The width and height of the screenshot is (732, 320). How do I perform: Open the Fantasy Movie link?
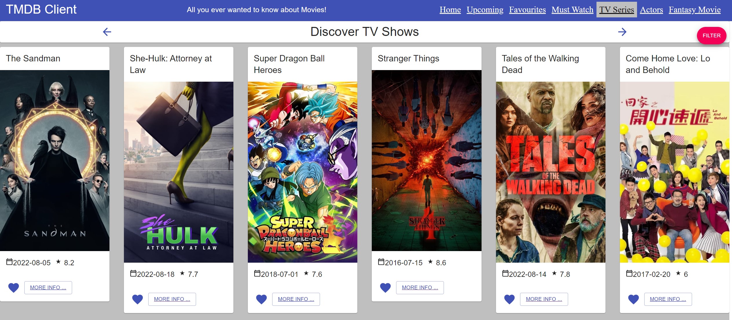click(694, 10)
